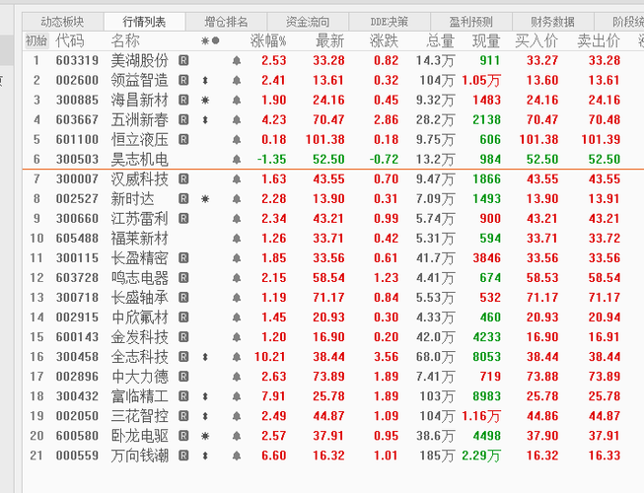Select stock name 美湖股份

point(140,61)
